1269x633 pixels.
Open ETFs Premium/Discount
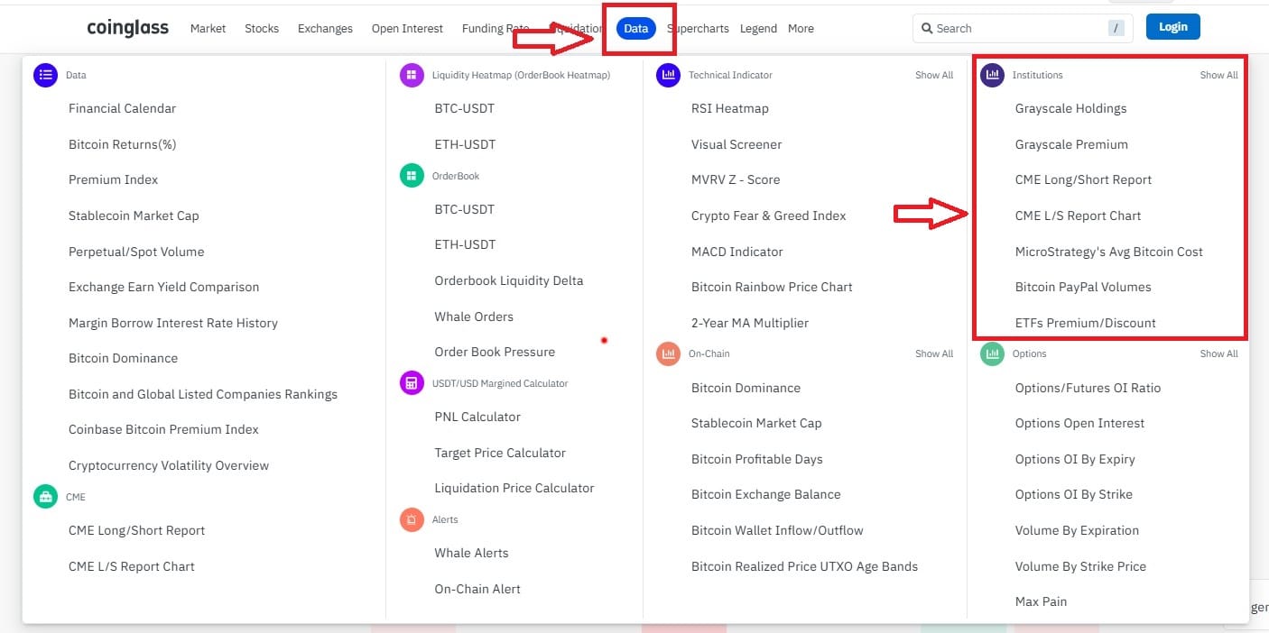pos(1086,323)
